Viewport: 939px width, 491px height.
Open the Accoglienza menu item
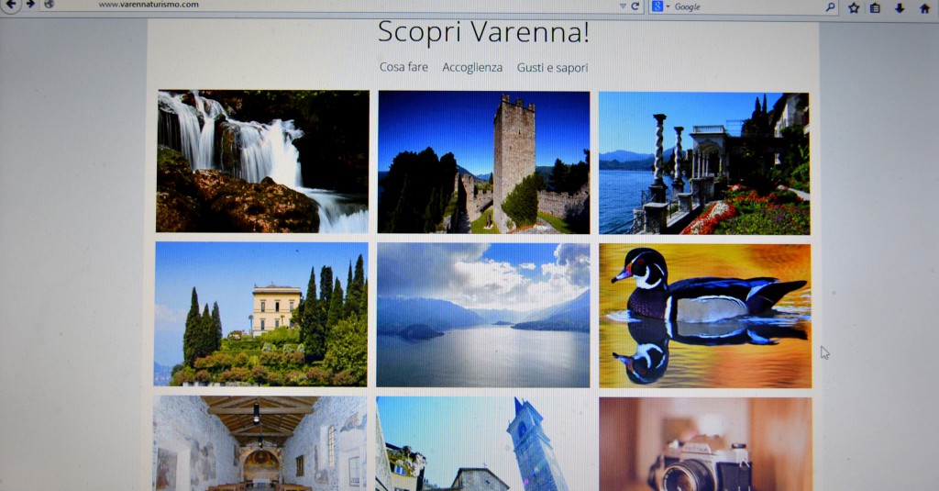(472, 67)
